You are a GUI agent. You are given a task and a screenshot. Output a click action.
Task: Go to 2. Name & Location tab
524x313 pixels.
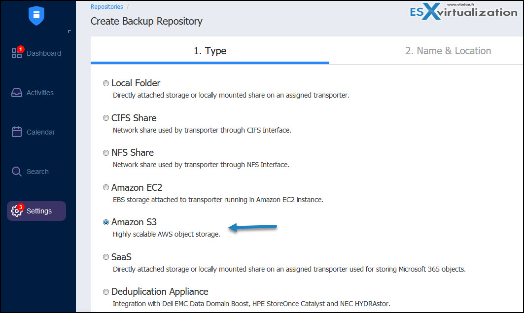pyautogui.click(x=448, y=51)
